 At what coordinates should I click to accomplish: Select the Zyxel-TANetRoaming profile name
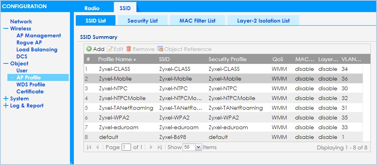[126, 108]
